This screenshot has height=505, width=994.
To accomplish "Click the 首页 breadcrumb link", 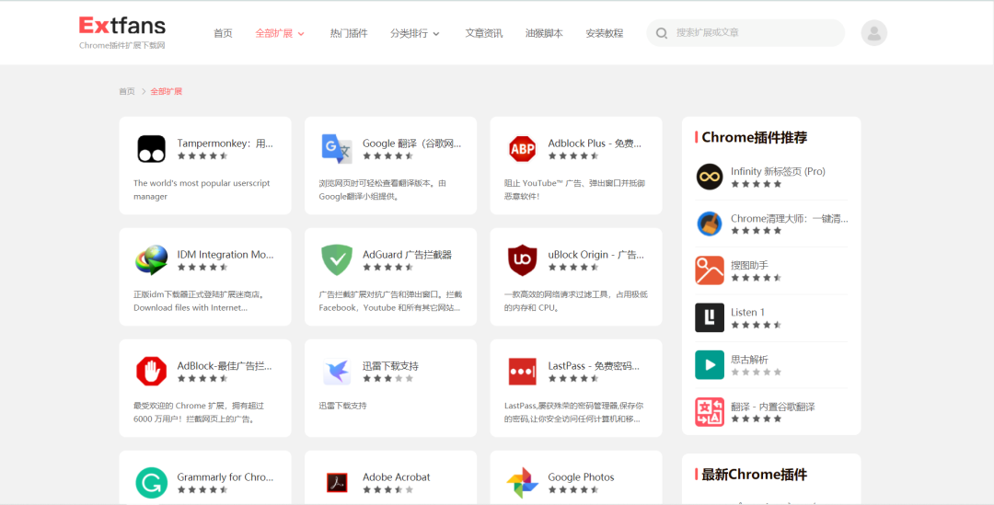I will point(127,91).
